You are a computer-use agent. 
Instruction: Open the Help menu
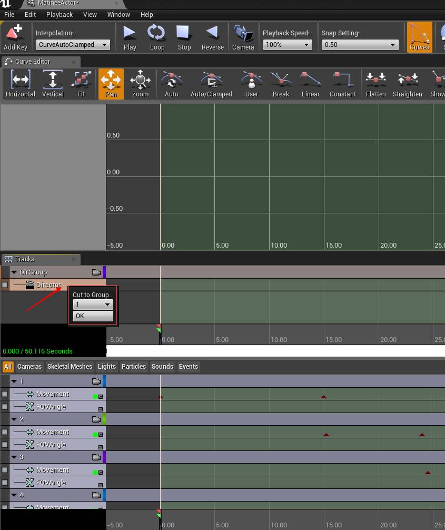point(146,15)
